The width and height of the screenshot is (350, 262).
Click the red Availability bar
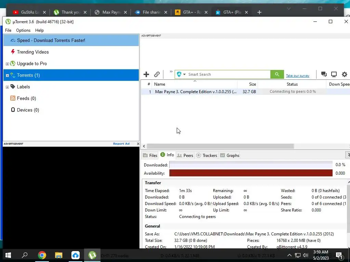coord(251,173)
